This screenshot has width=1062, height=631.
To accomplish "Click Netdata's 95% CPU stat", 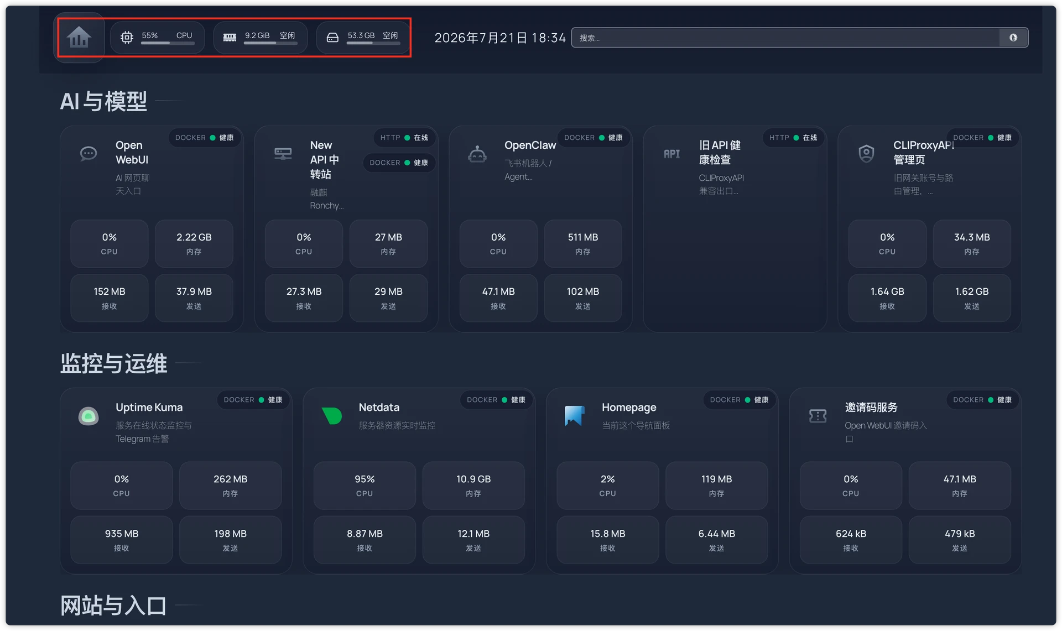I will [x=365, y=485].
